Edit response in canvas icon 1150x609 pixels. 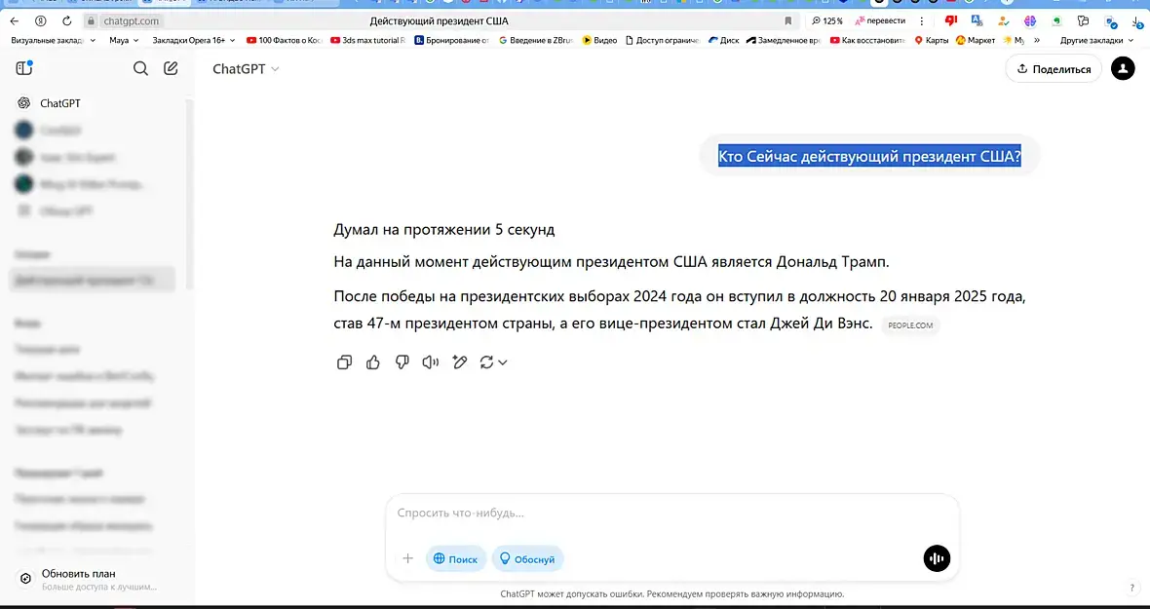pos(460,362)
